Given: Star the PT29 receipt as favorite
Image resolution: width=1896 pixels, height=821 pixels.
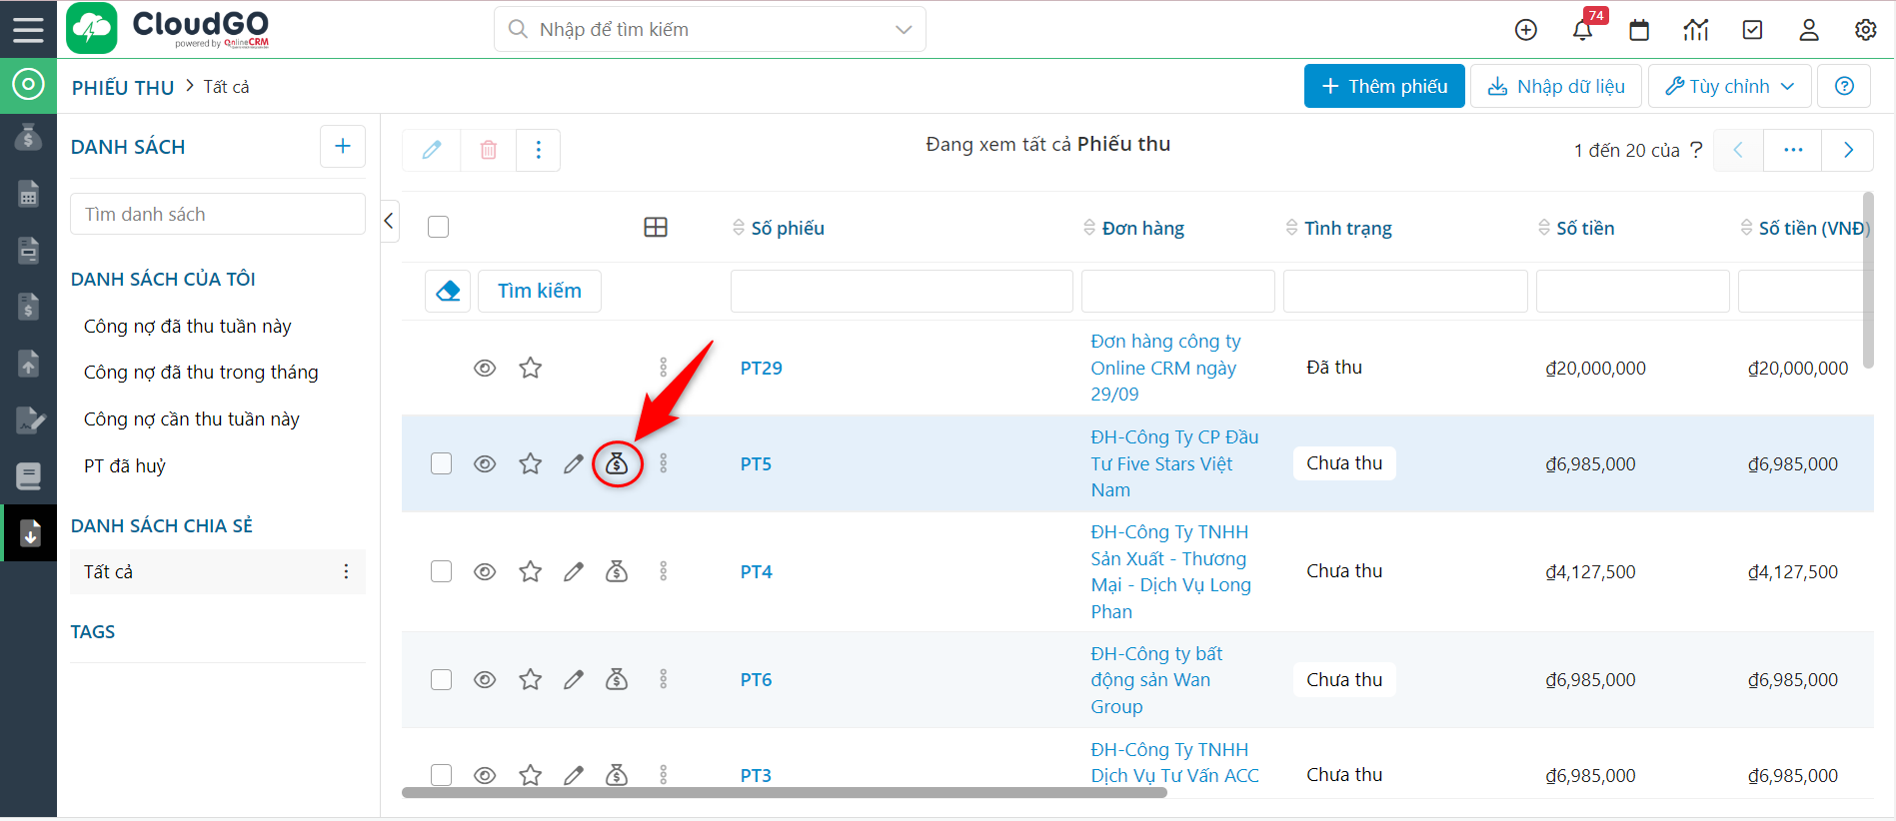Looking at the screenshot, I should [530, 368].
